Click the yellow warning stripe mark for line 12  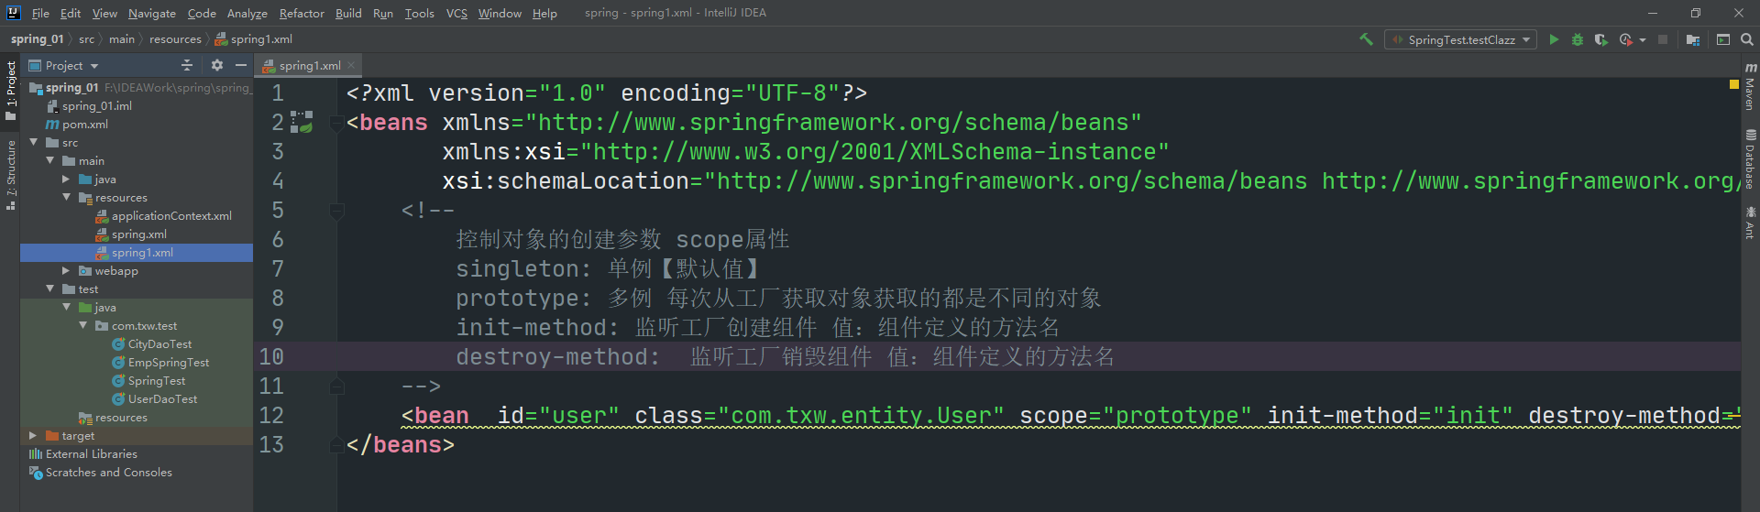click(1733, 418)
